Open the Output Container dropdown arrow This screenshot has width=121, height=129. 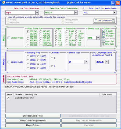(37, 13)
